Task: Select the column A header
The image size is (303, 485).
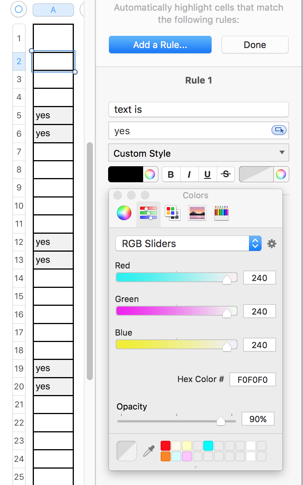Action: 53,10
